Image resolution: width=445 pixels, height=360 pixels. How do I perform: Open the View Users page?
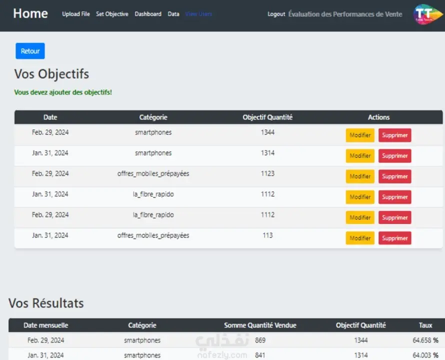click(x=198, y=14)
